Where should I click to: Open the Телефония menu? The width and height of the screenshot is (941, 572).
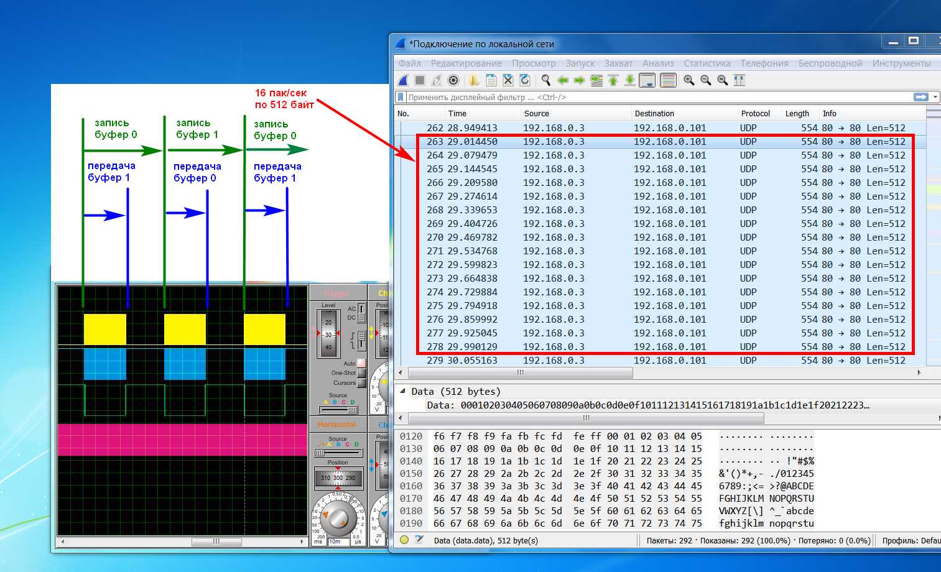click(x=764, y=63)
